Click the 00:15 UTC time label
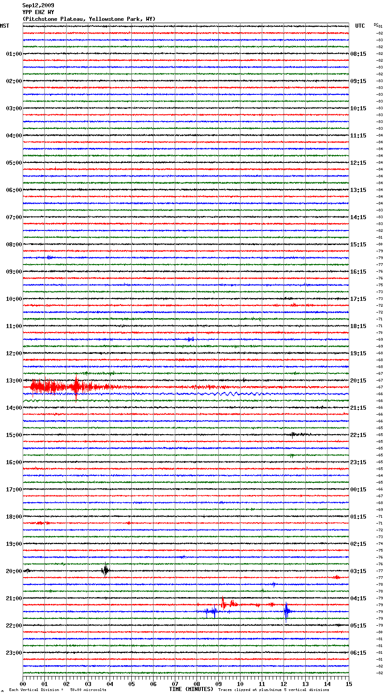This screenshot has width=385, height=696. [358, 490]
